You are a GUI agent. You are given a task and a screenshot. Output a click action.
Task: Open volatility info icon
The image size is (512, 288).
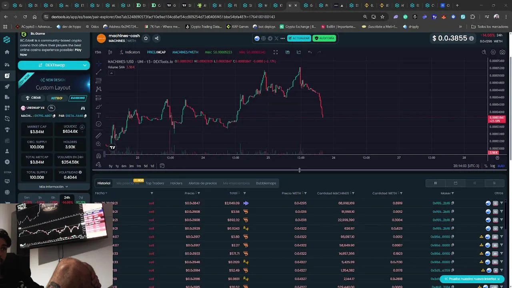(80, 172)
